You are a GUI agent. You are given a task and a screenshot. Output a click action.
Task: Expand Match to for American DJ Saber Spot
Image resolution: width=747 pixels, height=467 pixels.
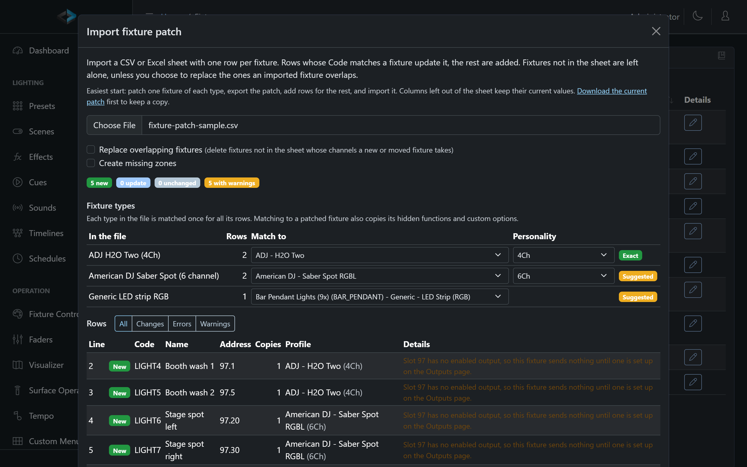point(380,276)
